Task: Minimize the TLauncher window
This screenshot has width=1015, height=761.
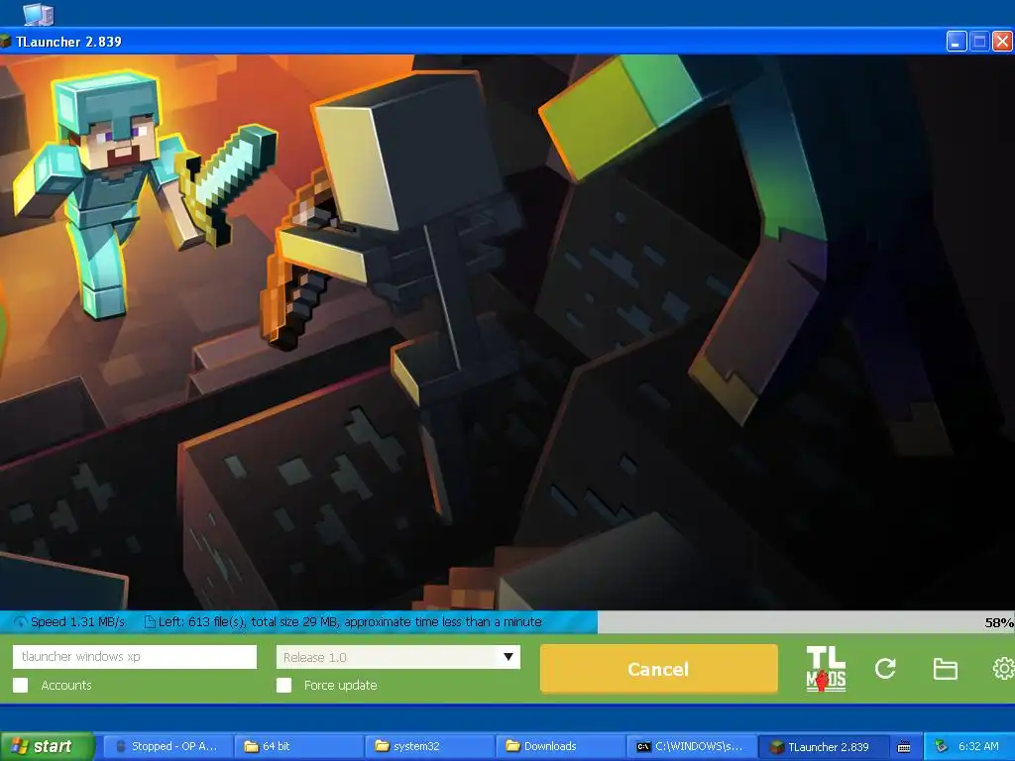Action: [x=957, y=42]
